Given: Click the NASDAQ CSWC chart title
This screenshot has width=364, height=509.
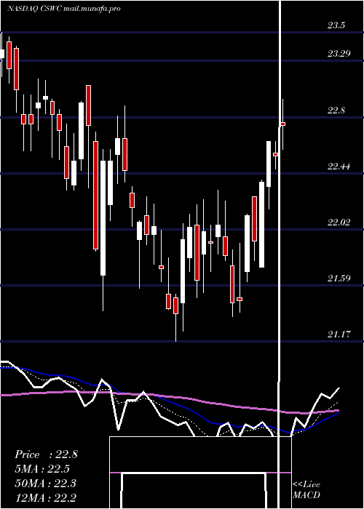Looking at the screenshot, I should click(64, 9).
